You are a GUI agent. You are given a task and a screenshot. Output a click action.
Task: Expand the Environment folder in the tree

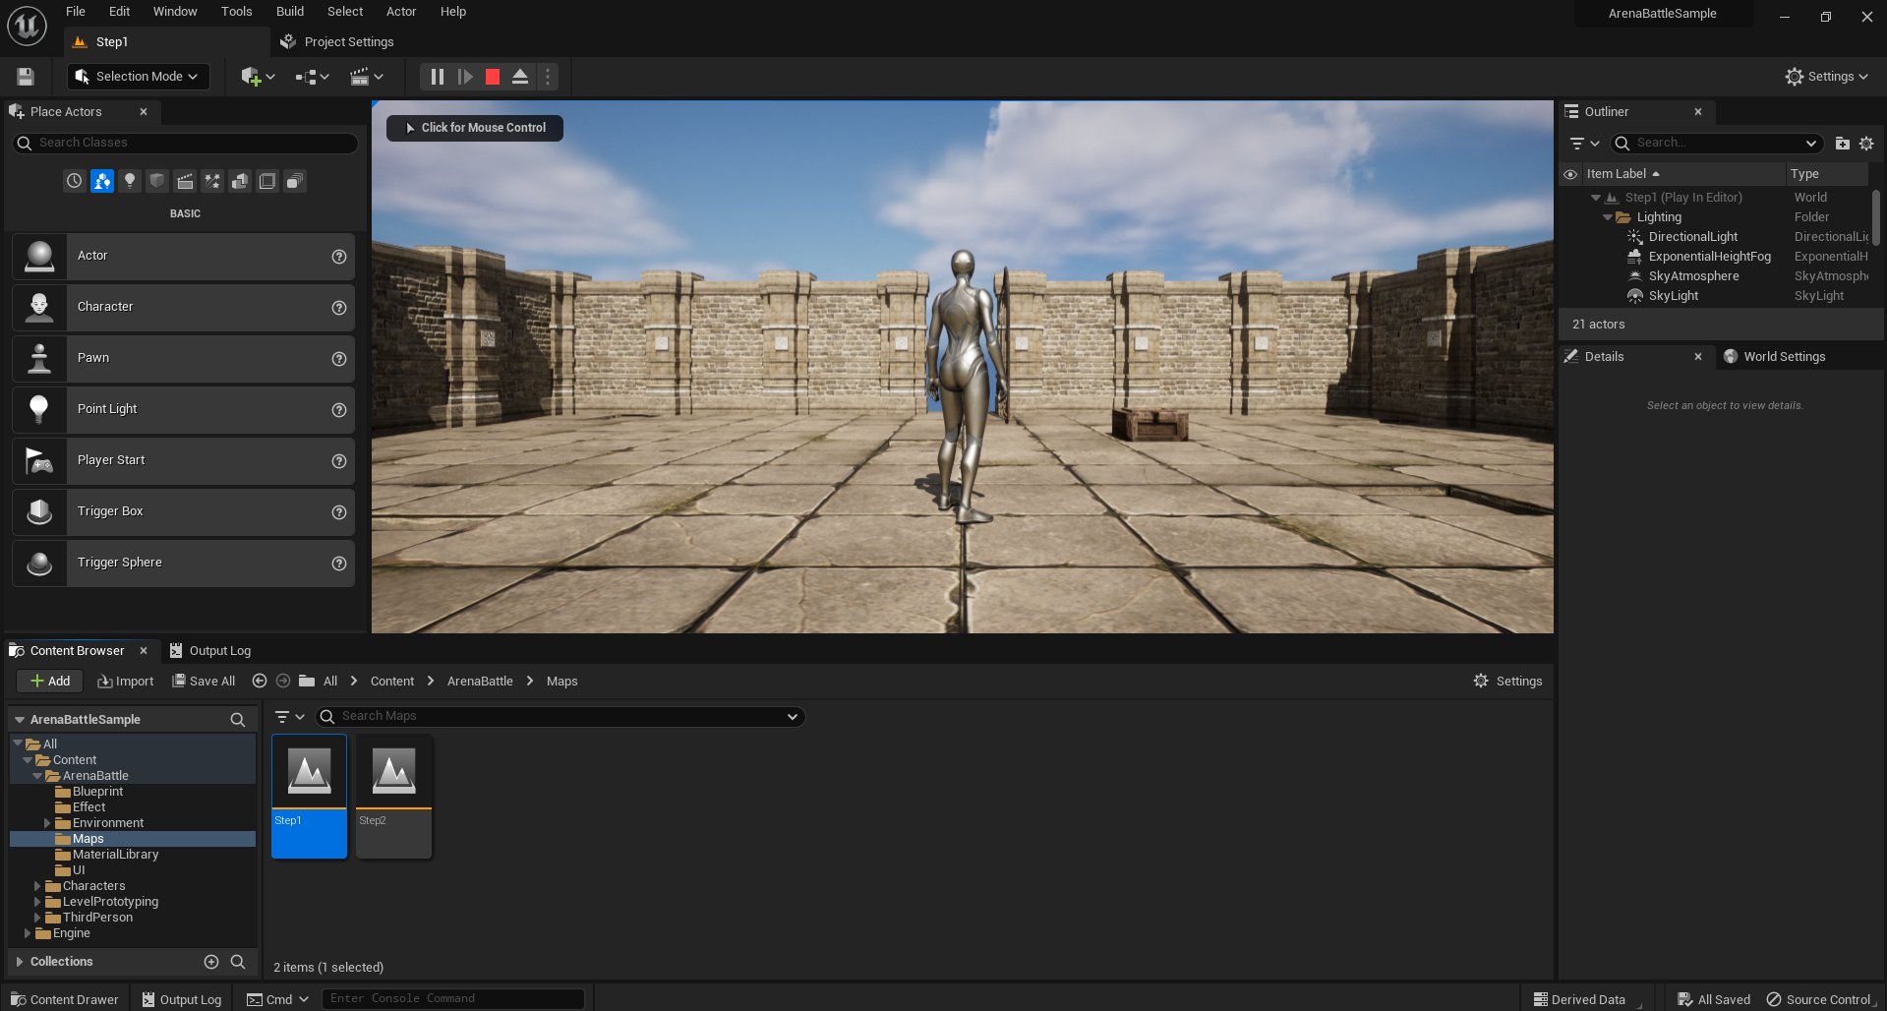tap(46, 823)
